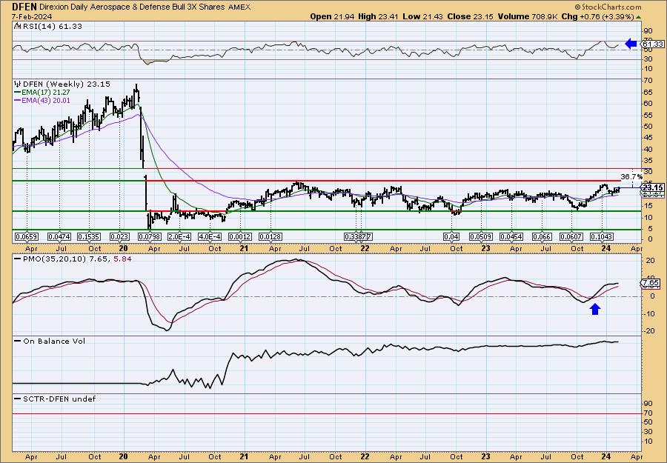Viewport: 667px width, 463px height.
Task: Click the 0.1043 volume label
Action: (602, 236)
